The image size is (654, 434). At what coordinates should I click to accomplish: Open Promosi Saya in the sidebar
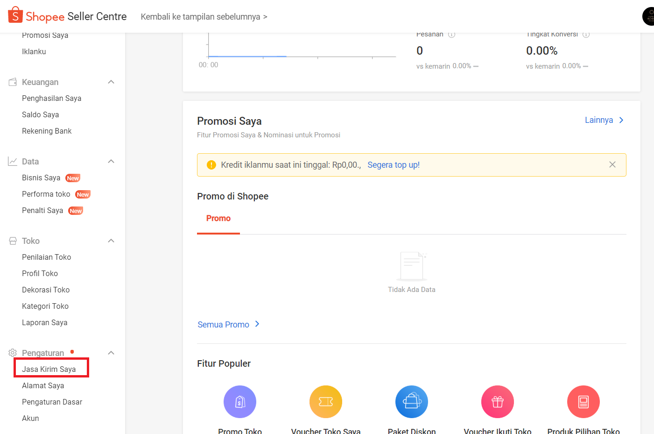45,36
